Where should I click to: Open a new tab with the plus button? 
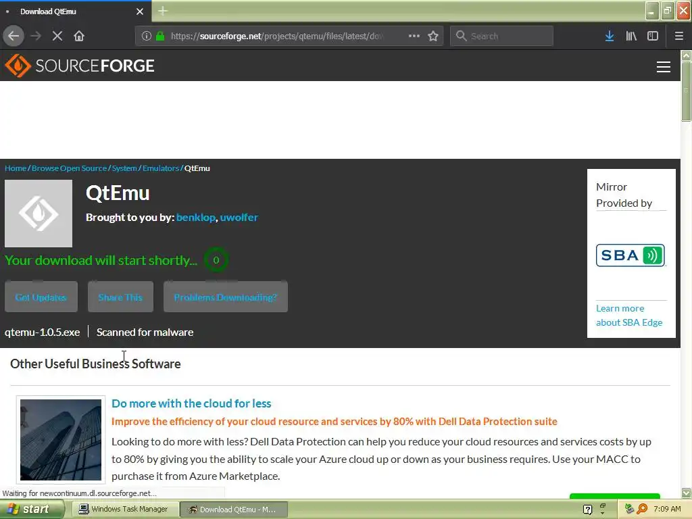[163, 11]
